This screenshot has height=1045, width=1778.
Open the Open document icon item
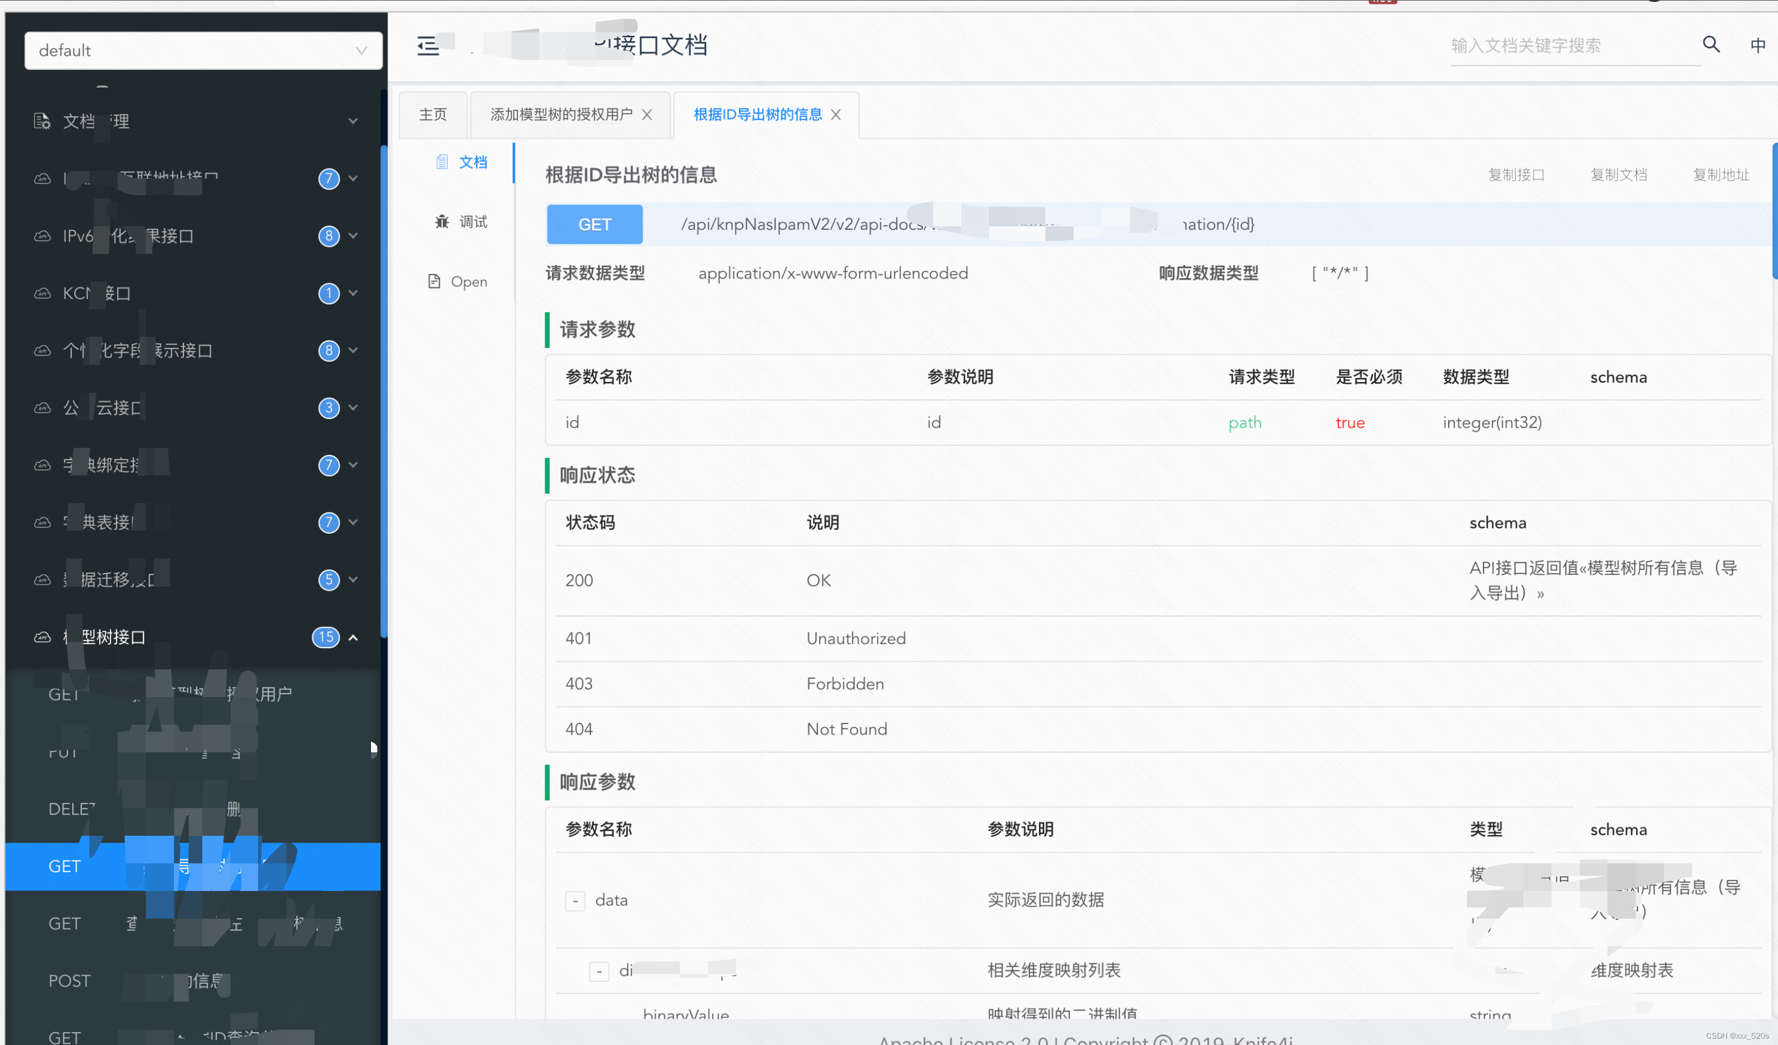[435, 282]
